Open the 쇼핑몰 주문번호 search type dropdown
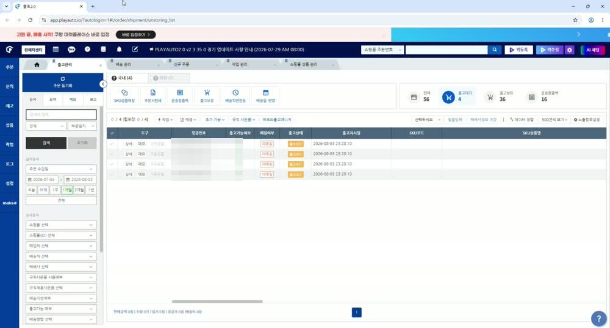 pos(382,50)
